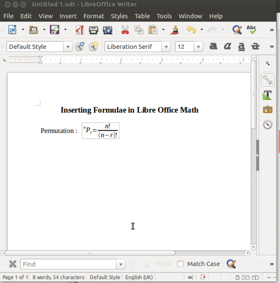
Task: Click the Cut scissors icon
Action: coord(125,30)
